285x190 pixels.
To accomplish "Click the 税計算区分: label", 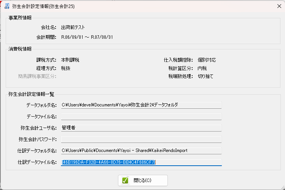I will (x=180, y=68).
